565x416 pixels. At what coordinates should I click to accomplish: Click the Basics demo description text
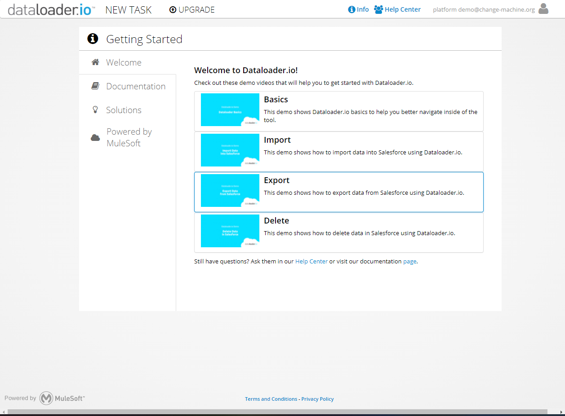(371, 116)
